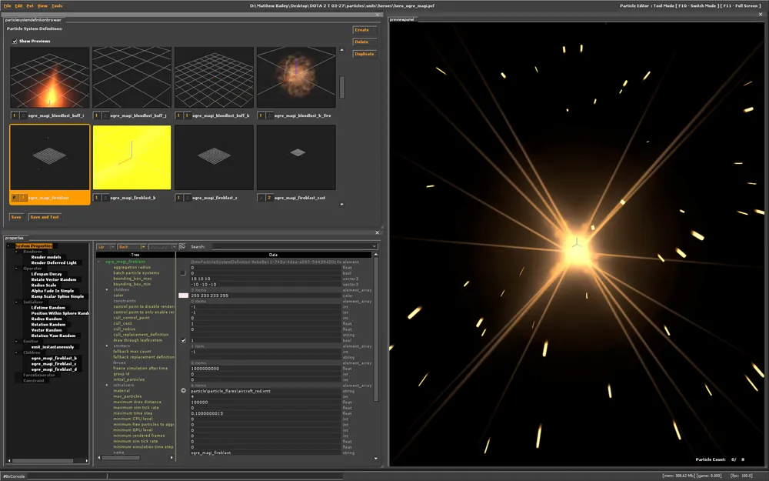Open the File menu

click(7, 5)
